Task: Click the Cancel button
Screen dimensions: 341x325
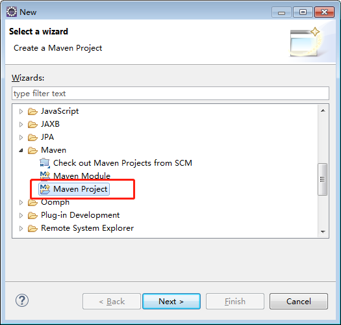Action: [x=299, y=301]
